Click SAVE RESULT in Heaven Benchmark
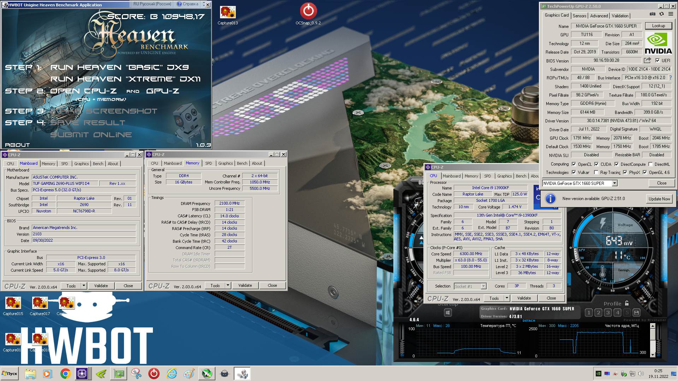The width and height of the screenshot is (678, 381). pyautogui.click(x=88, y=123)
